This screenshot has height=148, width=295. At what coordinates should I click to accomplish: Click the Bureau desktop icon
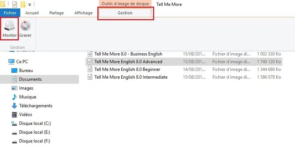tap(14, 71)
